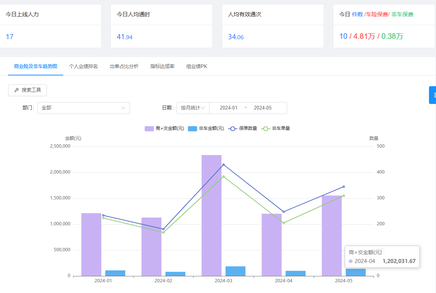Open the 按月统计 date type dropdown
Screen dimensions: 436x293
(193, 108)
